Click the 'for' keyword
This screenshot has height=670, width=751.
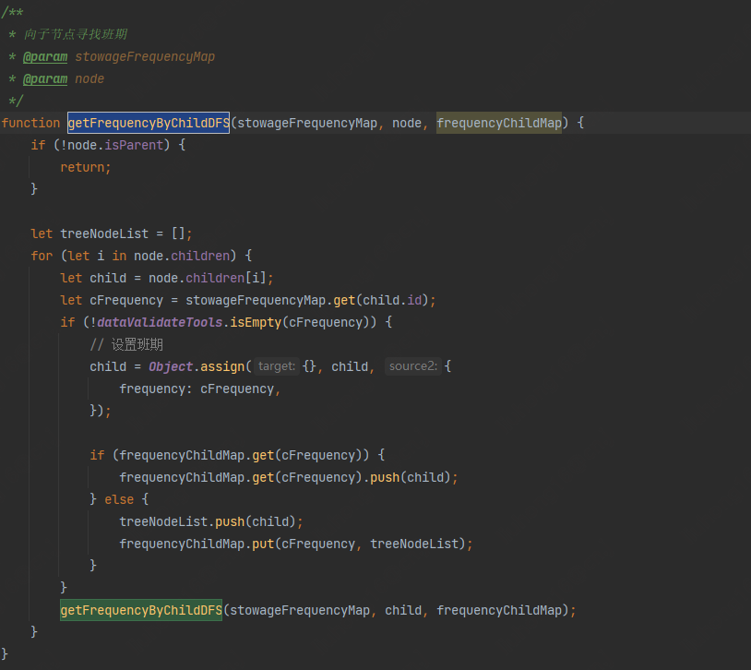point(42,256)
